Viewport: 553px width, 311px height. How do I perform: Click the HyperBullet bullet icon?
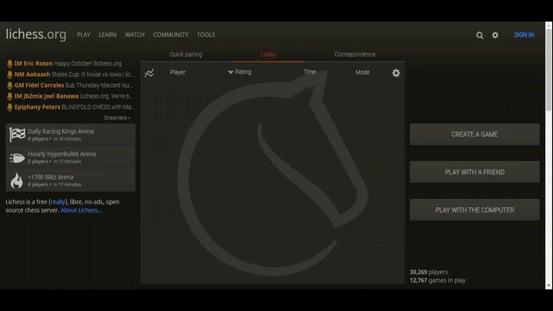click(17, 158)
